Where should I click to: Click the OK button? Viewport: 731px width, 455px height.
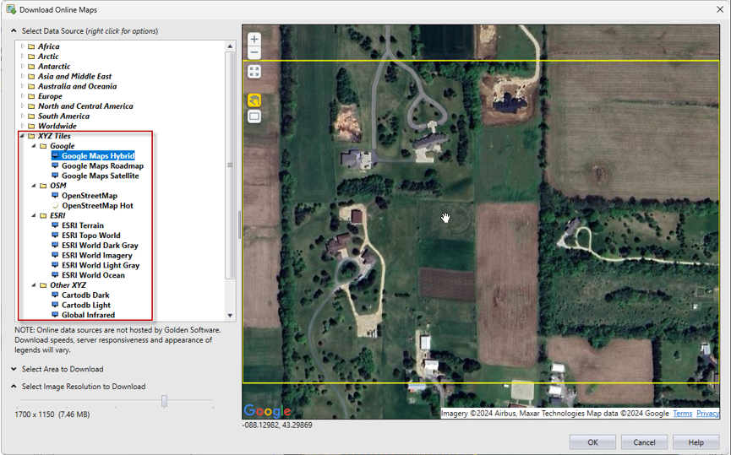pos(592,442)
